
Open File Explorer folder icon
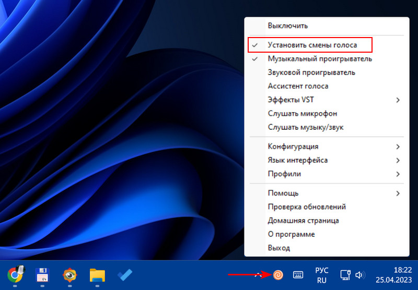97,275
